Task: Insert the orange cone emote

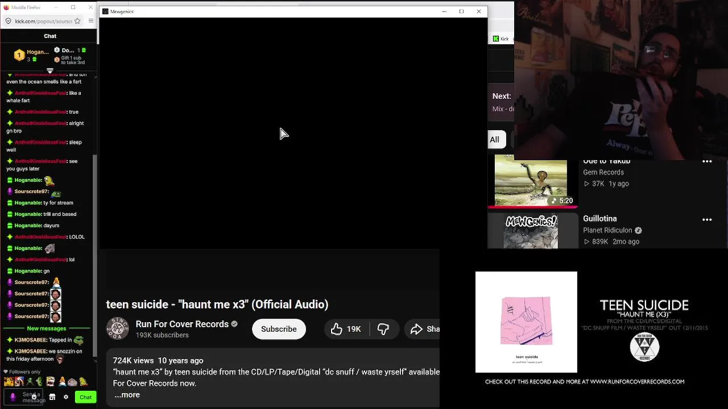Action: point(62,382)
